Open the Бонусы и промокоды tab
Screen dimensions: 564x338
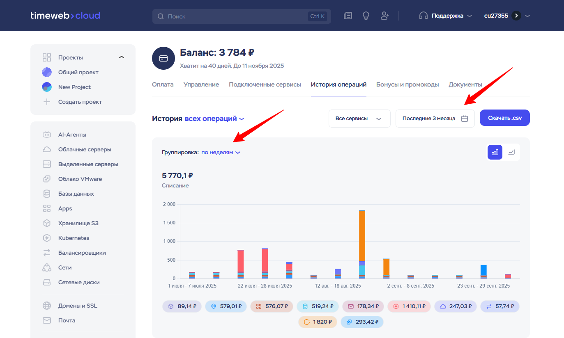407,84
